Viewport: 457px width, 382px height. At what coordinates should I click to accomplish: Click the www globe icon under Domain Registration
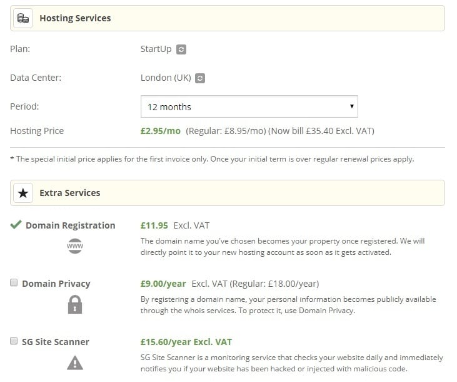[x=75, y=246]
